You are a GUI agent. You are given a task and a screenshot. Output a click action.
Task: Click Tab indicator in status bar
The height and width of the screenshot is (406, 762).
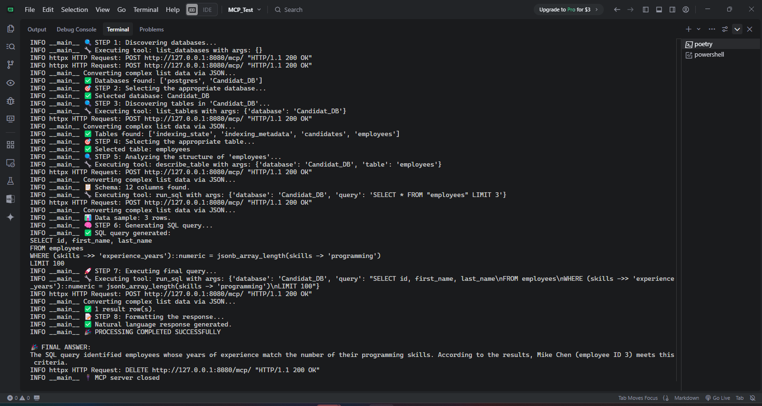tap(740, 398)
